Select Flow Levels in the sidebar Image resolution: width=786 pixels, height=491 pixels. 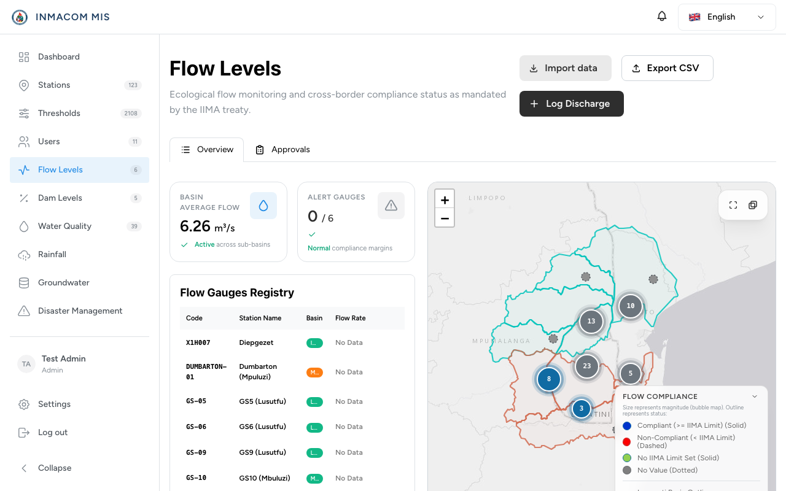coord(79,170)
